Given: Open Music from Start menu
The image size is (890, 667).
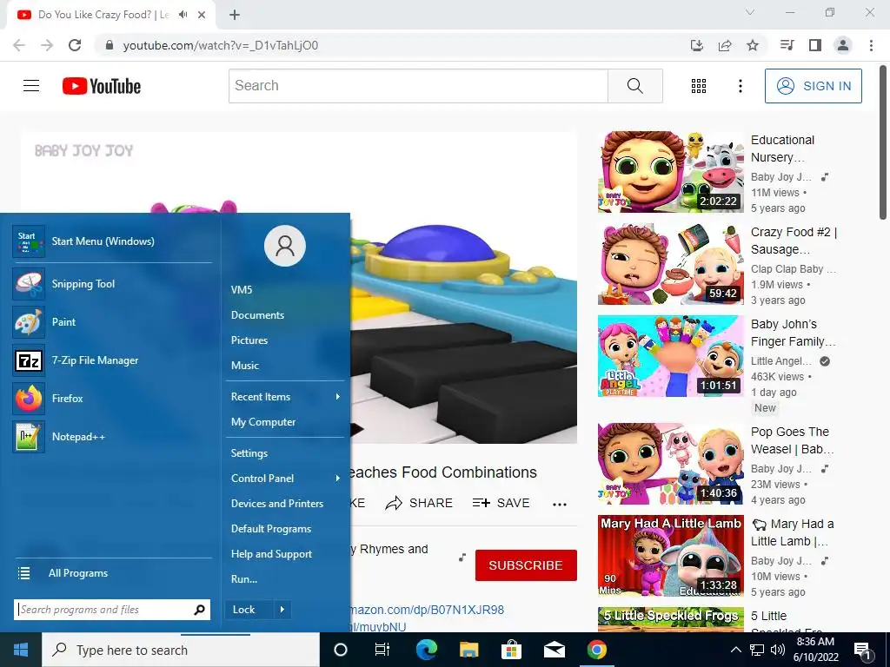Looking at the screenshot, I should pos(245,366).
